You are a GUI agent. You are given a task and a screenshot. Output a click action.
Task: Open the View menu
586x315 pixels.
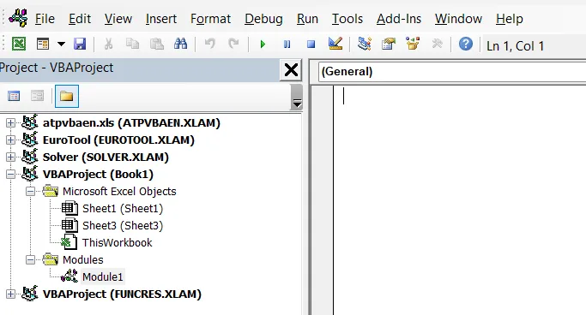(118, 19)
